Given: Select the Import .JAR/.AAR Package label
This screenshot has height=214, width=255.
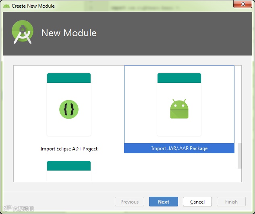Looking at the screenshot, I should click(x=179, y=148).
